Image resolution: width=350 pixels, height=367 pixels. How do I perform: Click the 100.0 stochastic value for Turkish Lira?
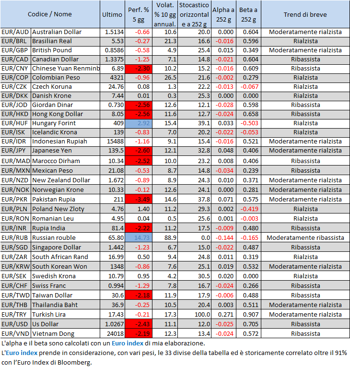(x=194, y=315)
